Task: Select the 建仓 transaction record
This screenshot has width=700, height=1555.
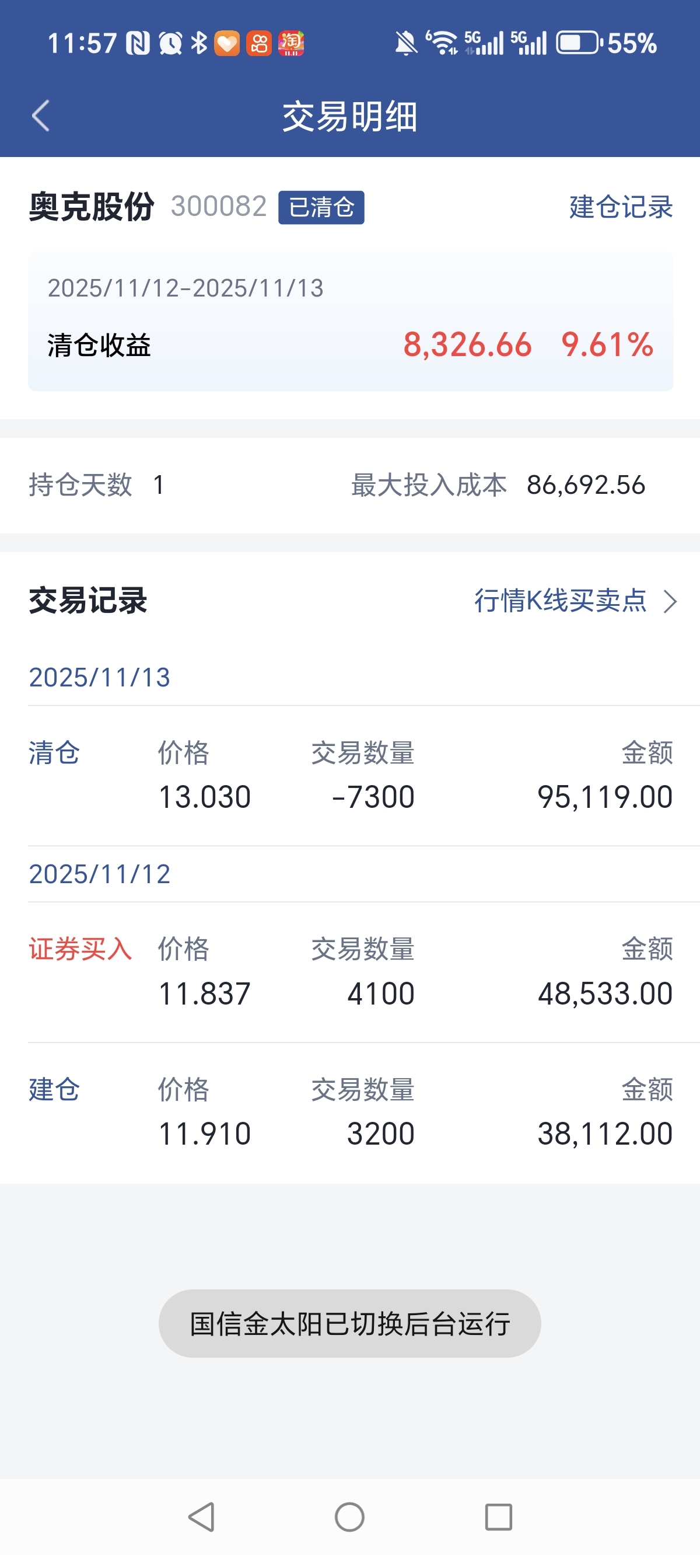Action: click(x=350, y=1113)
